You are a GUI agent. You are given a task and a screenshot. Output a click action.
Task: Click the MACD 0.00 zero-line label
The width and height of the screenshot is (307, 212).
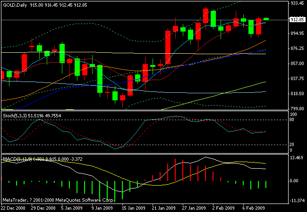point(295,180)
